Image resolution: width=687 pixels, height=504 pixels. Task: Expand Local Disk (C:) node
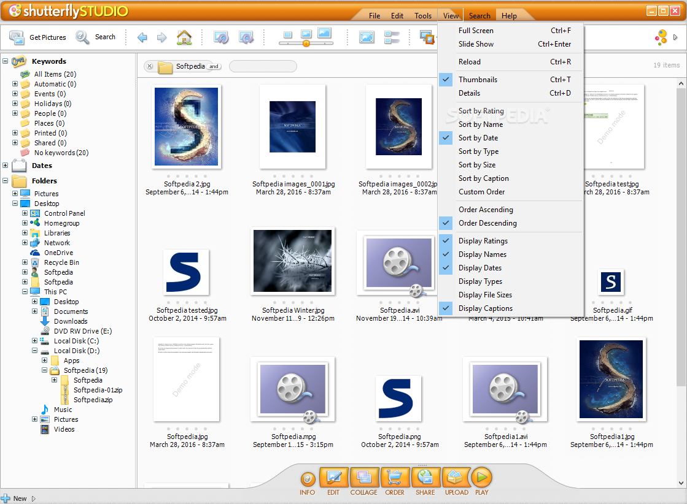click(x=34, y=341)
